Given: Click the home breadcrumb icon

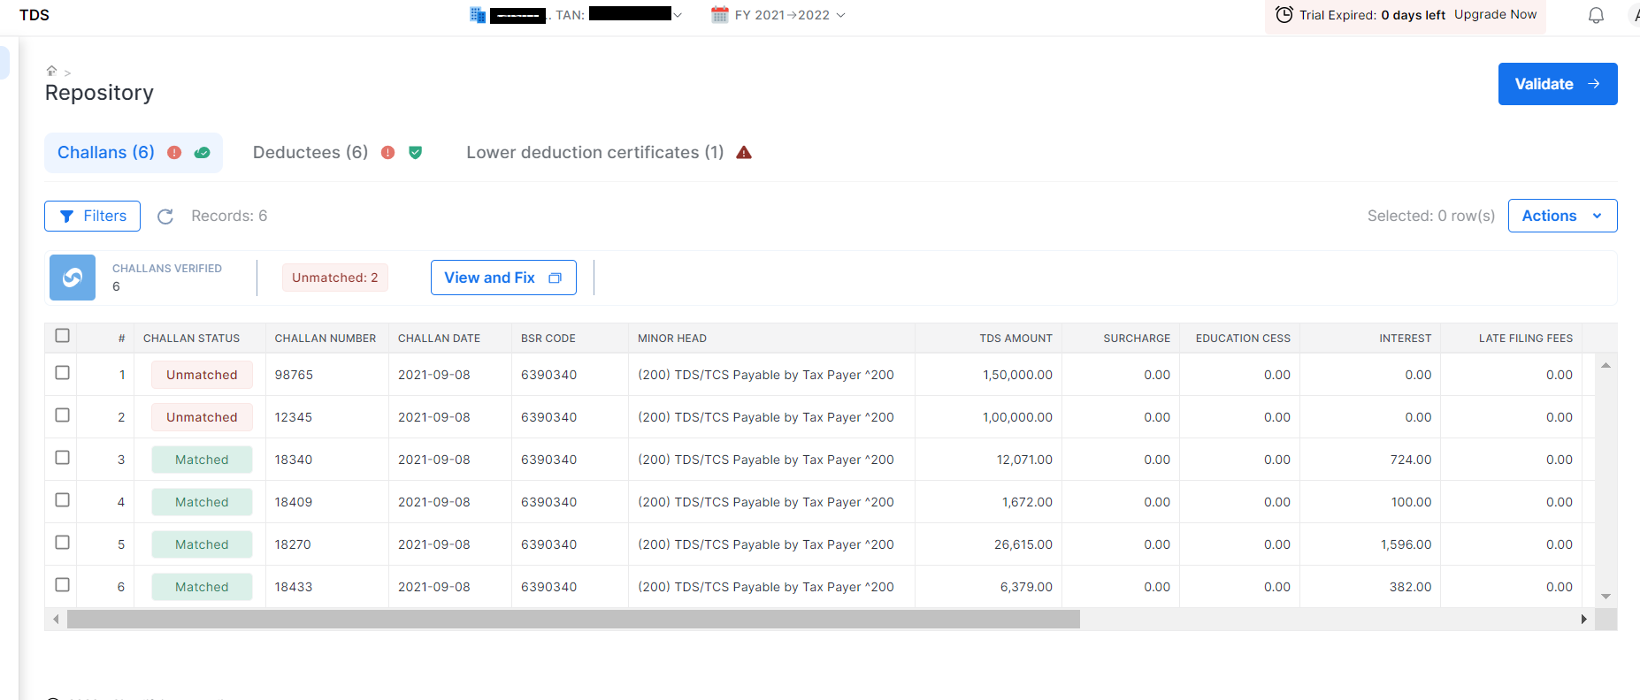Looking at the screenshot, I should click(51, 71).
